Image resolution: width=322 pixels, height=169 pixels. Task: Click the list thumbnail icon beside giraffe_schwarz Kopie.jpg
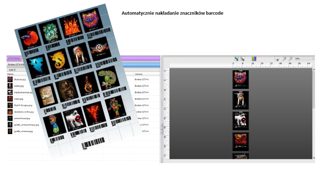10,125
